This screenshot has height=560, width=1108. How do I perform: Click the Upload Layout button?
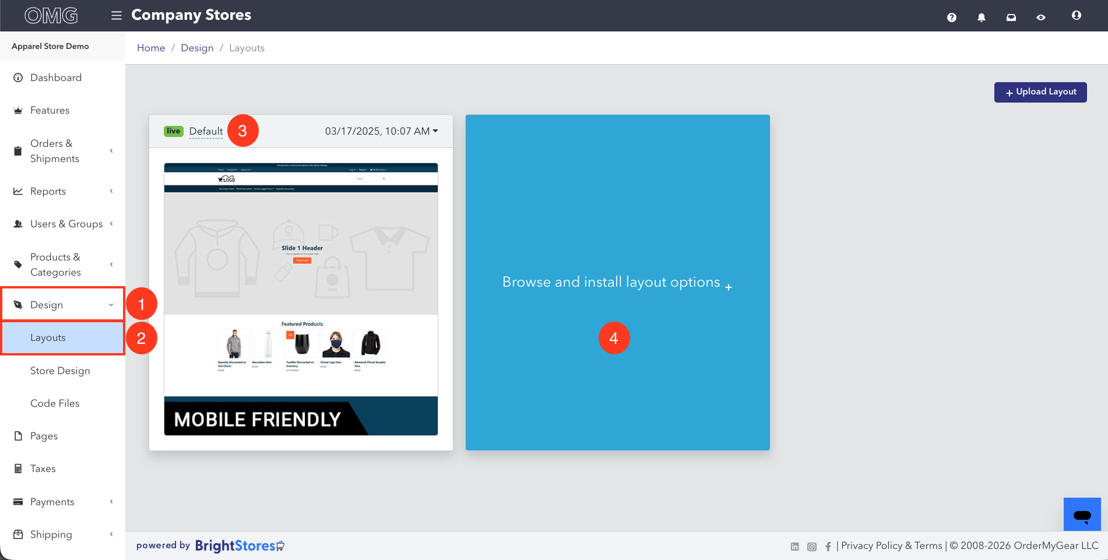coord(1040,92)
